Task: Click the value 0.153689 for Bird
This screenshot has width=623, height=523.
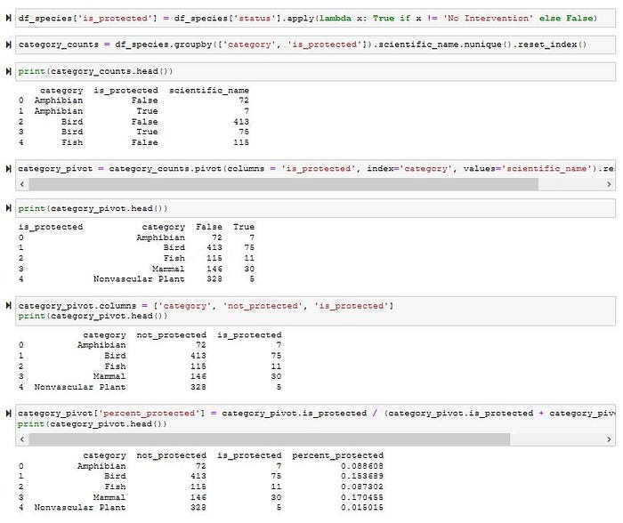Action: [362, 476]
